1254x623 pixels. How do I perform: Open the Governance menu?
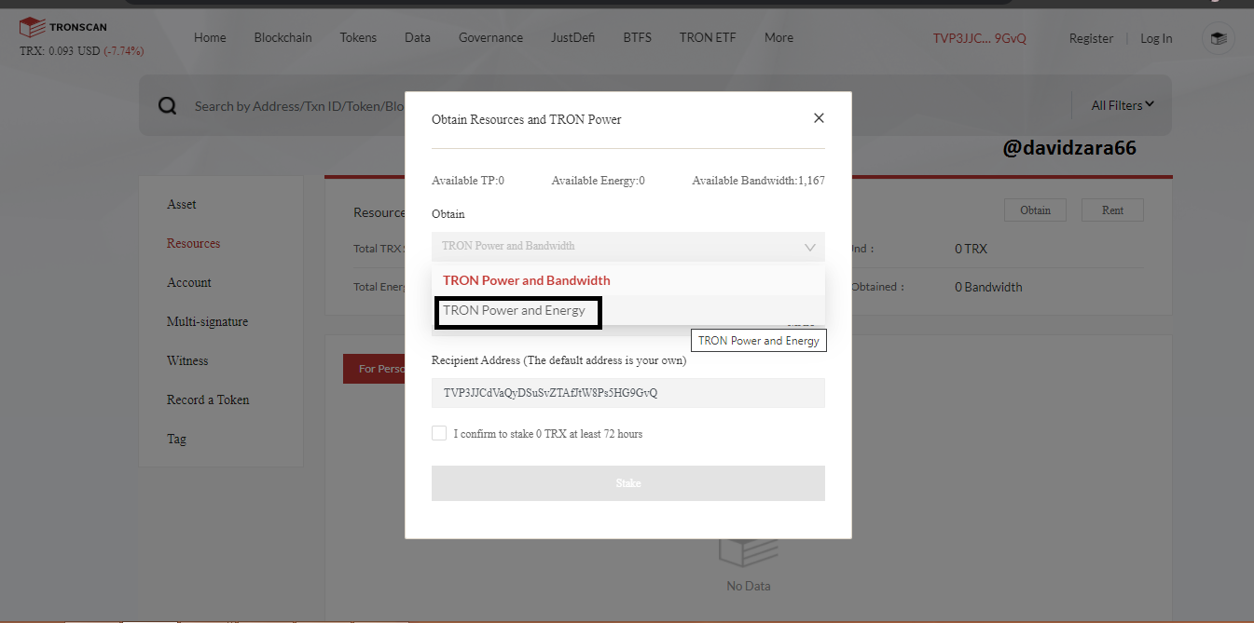490,37
